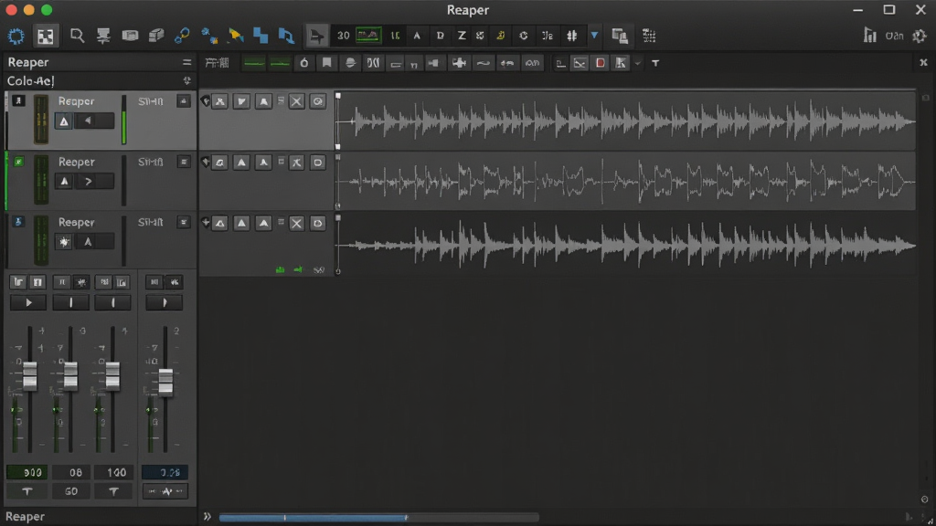Open the magnifier zoom tool
The height and width of the screenshot is (526, 936).
(x=77, y=36)
